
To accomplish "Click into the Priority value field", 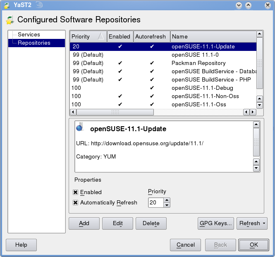I will pyautogui.click(x=156, y=203).
